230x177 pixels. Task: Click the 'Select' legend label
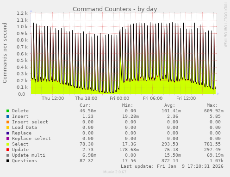pos(20,144)
